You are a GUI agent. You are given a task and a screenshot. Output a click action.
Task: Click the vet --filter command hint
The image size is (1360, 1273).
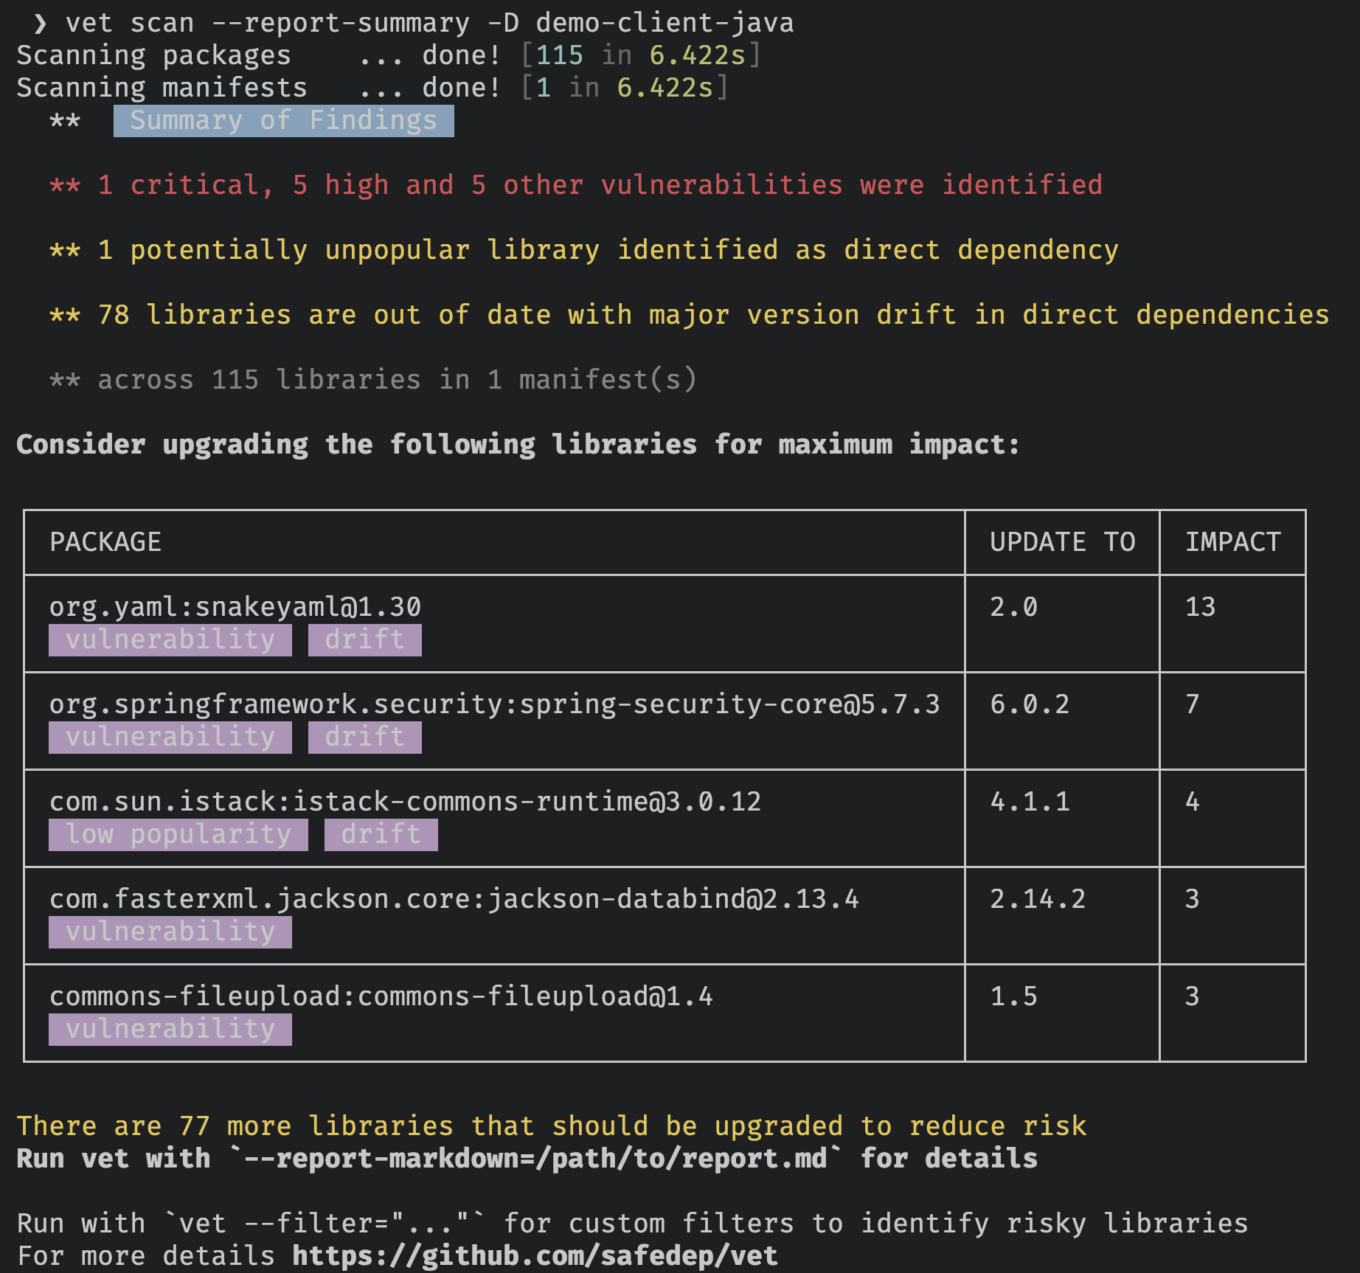click(x=325, y=1224)
